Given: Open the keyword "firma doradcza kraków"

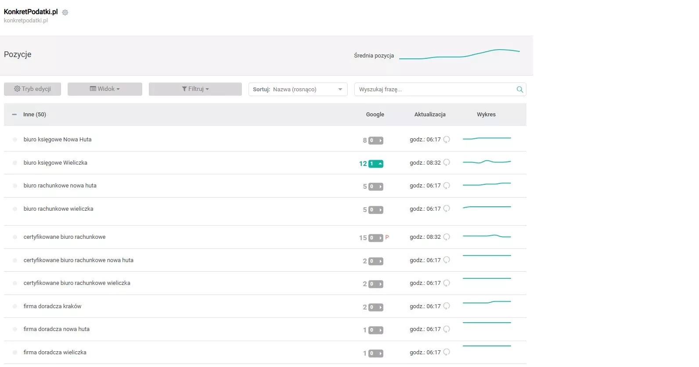Looking at the screenshot, I should 52,306.
